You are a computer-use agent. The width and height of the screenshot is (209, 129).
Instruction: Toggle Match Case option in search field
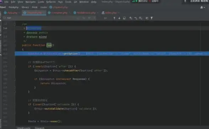coord(84,18)
